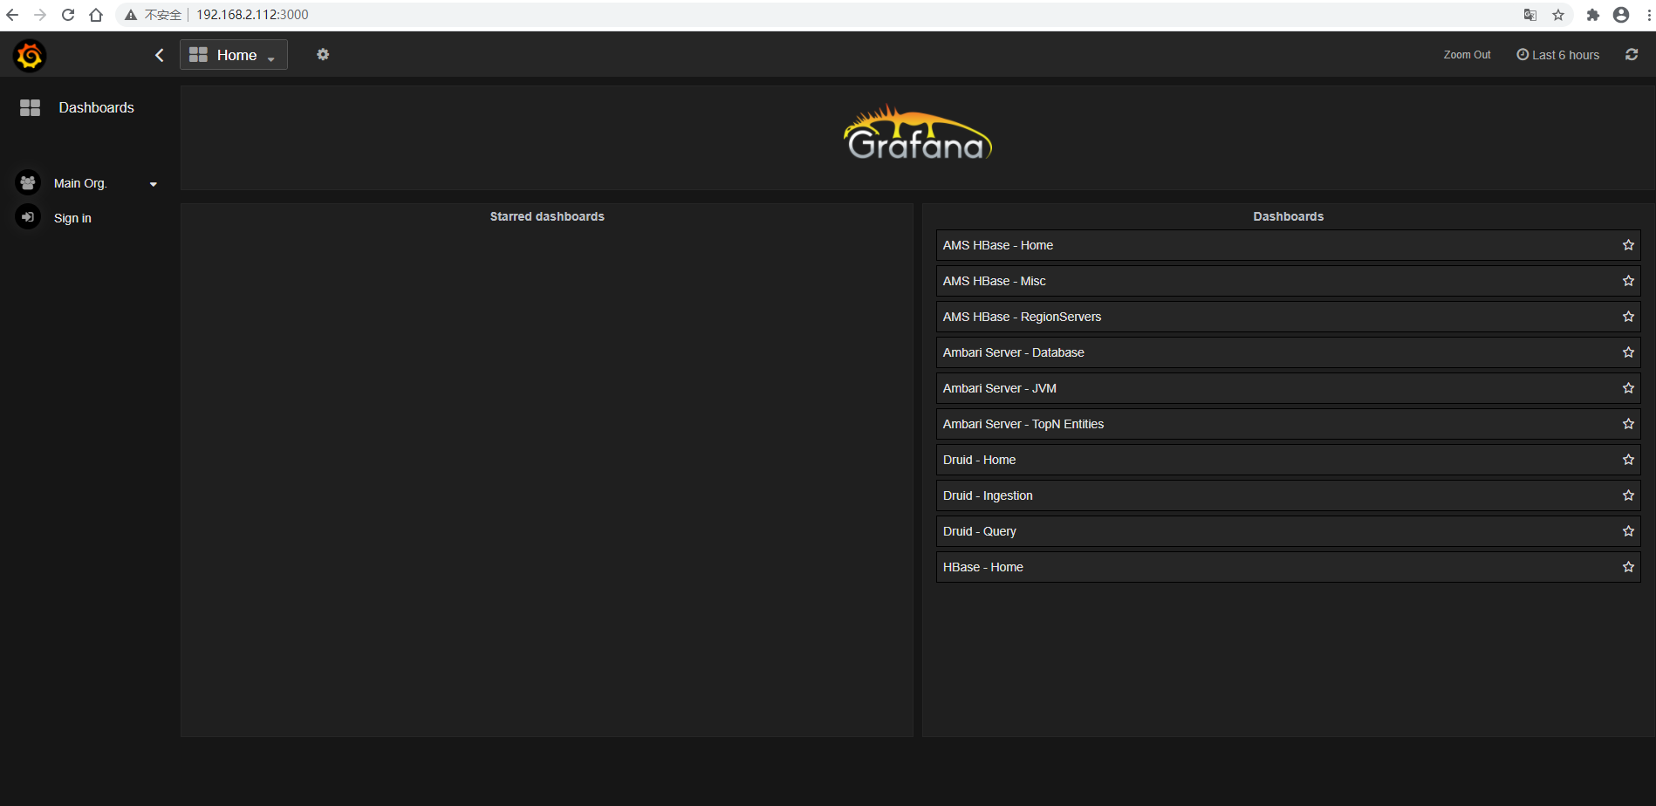Go back using browser back arrow
Viewport: 1656px width, 806px height.
click(x=12, y=15)
